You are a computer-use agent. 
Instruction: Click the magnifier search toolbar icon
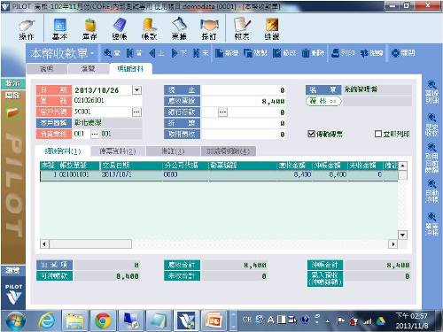click(x=112, y=53)
